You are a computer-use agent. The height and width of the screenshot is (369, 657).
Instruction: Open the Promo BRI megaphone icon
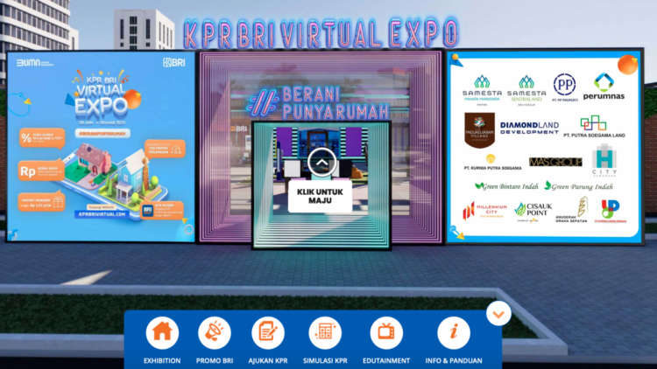pyautogui.click(x=214, y=333)
